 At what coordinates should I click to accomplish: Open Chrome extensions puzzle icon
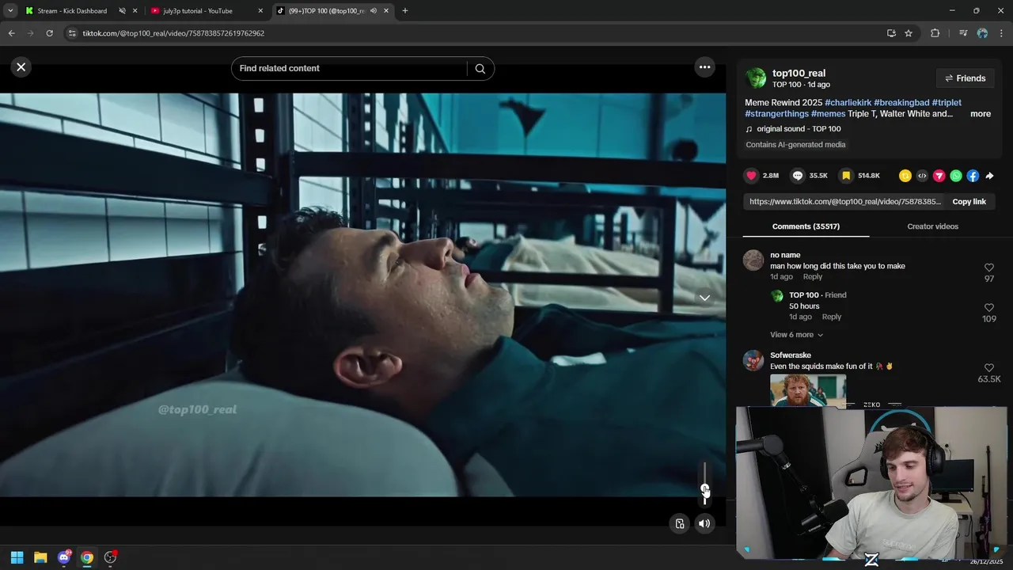tap(935, 33)
